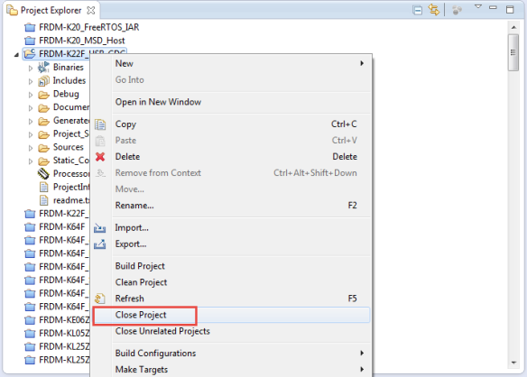Click the FRDM-K20_MSD_Host folder icon

(x=30, y=41)
